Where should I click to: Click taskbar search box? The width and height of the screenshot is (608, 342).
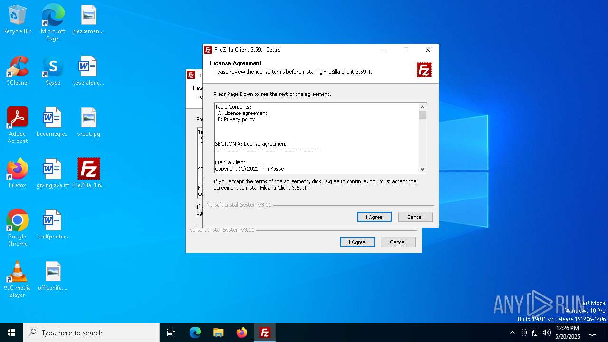point(91,332)
